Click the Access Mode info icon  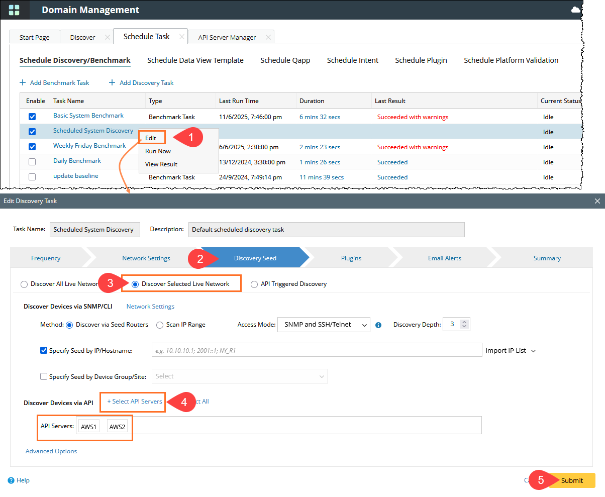[378, 325]
